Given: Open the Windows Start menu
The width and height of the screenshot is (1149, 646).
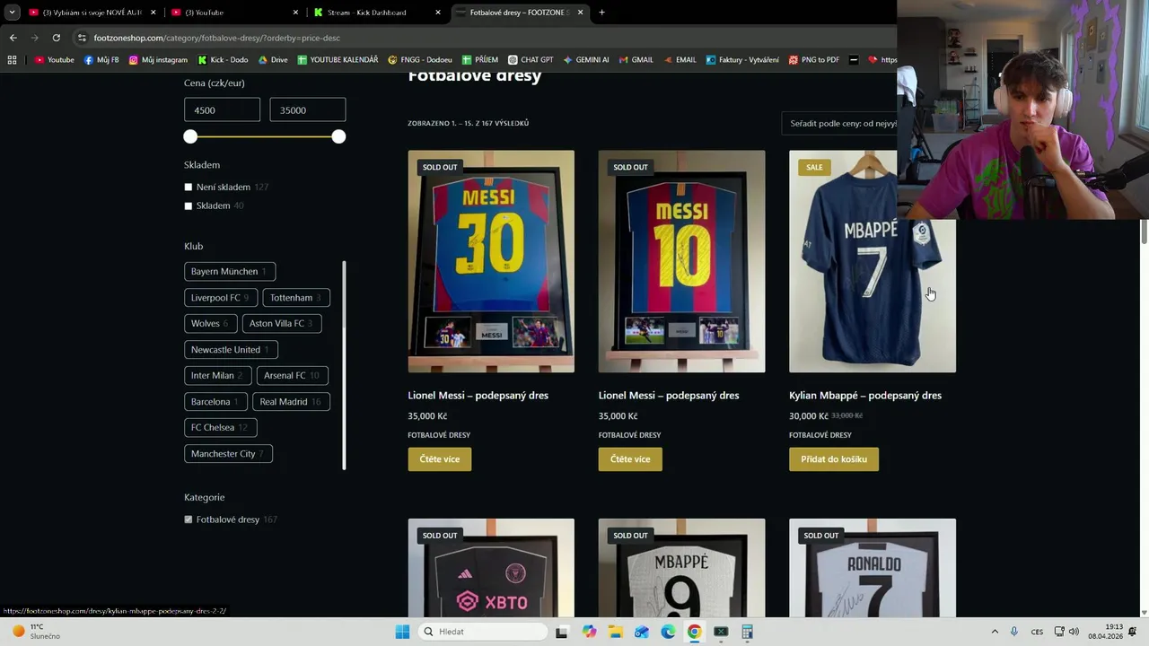Looking at the screenshot, I should point(402,632).
